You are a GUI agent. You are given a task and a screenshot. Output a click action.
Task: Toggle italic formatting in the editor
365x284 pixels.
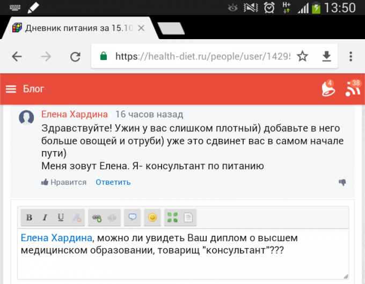45,217
